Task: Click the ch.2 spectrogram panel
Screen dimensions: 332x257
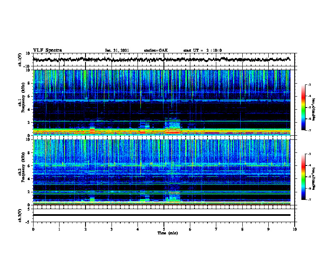Action: (x=162, y=172)
